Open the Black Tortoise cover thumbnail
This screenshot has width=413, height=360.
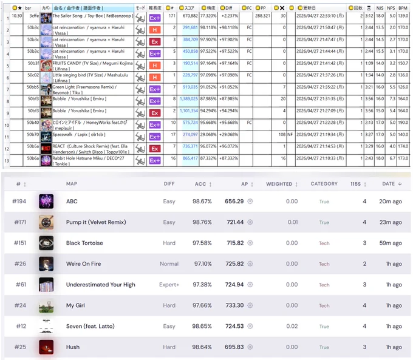[46, 243]
